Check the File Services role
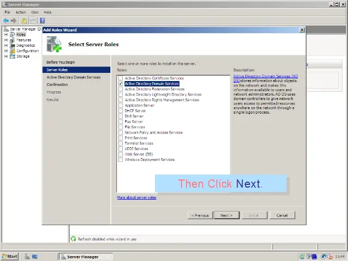The image size is (348, 261). [121, 127]
